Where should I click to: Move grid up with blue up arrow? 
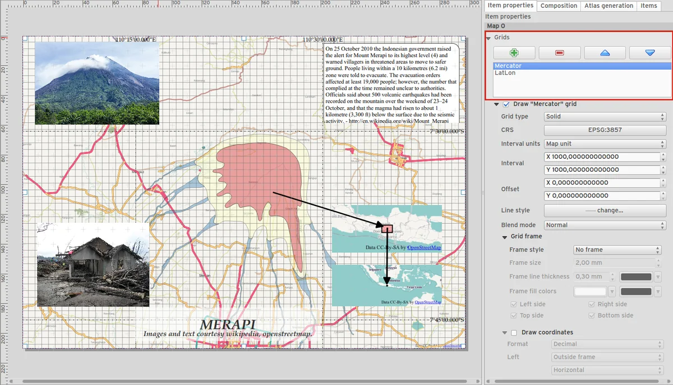pyautogui.click(x=605, y=53)
